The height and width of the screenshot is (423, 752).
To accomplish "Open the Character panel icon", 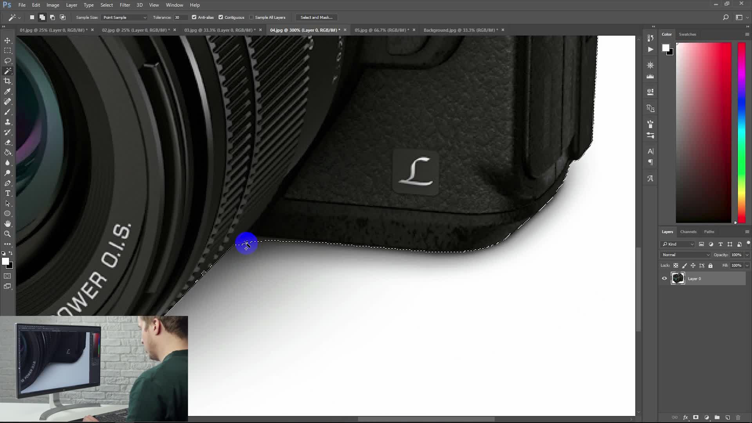I will 650,151.
